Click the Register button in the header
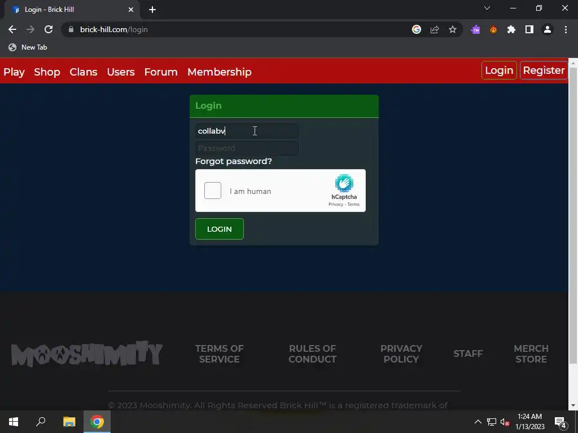The height and width of the screenshot is (433, 578). (x=544, y=70)
